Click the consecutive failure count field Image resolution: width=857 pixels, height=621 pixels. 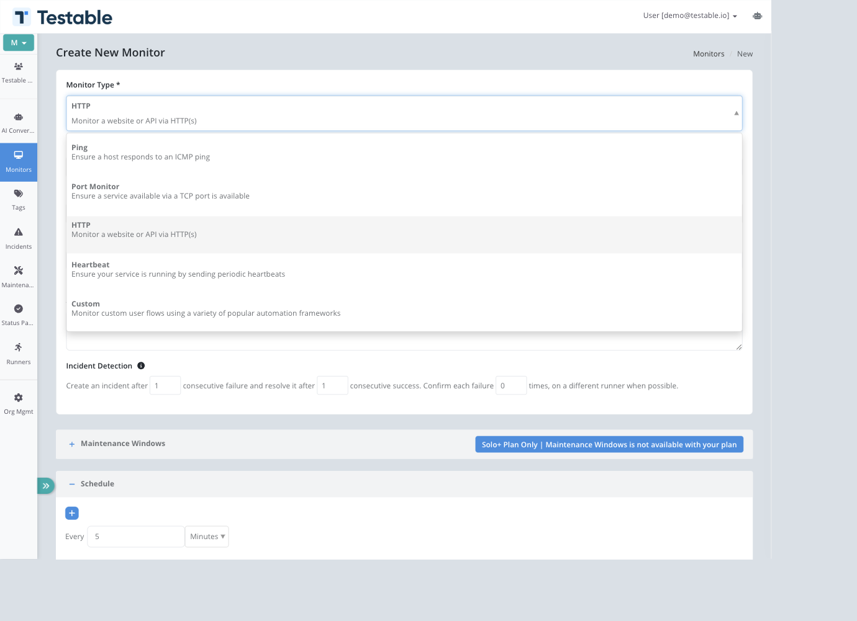[x=165, y=385]
